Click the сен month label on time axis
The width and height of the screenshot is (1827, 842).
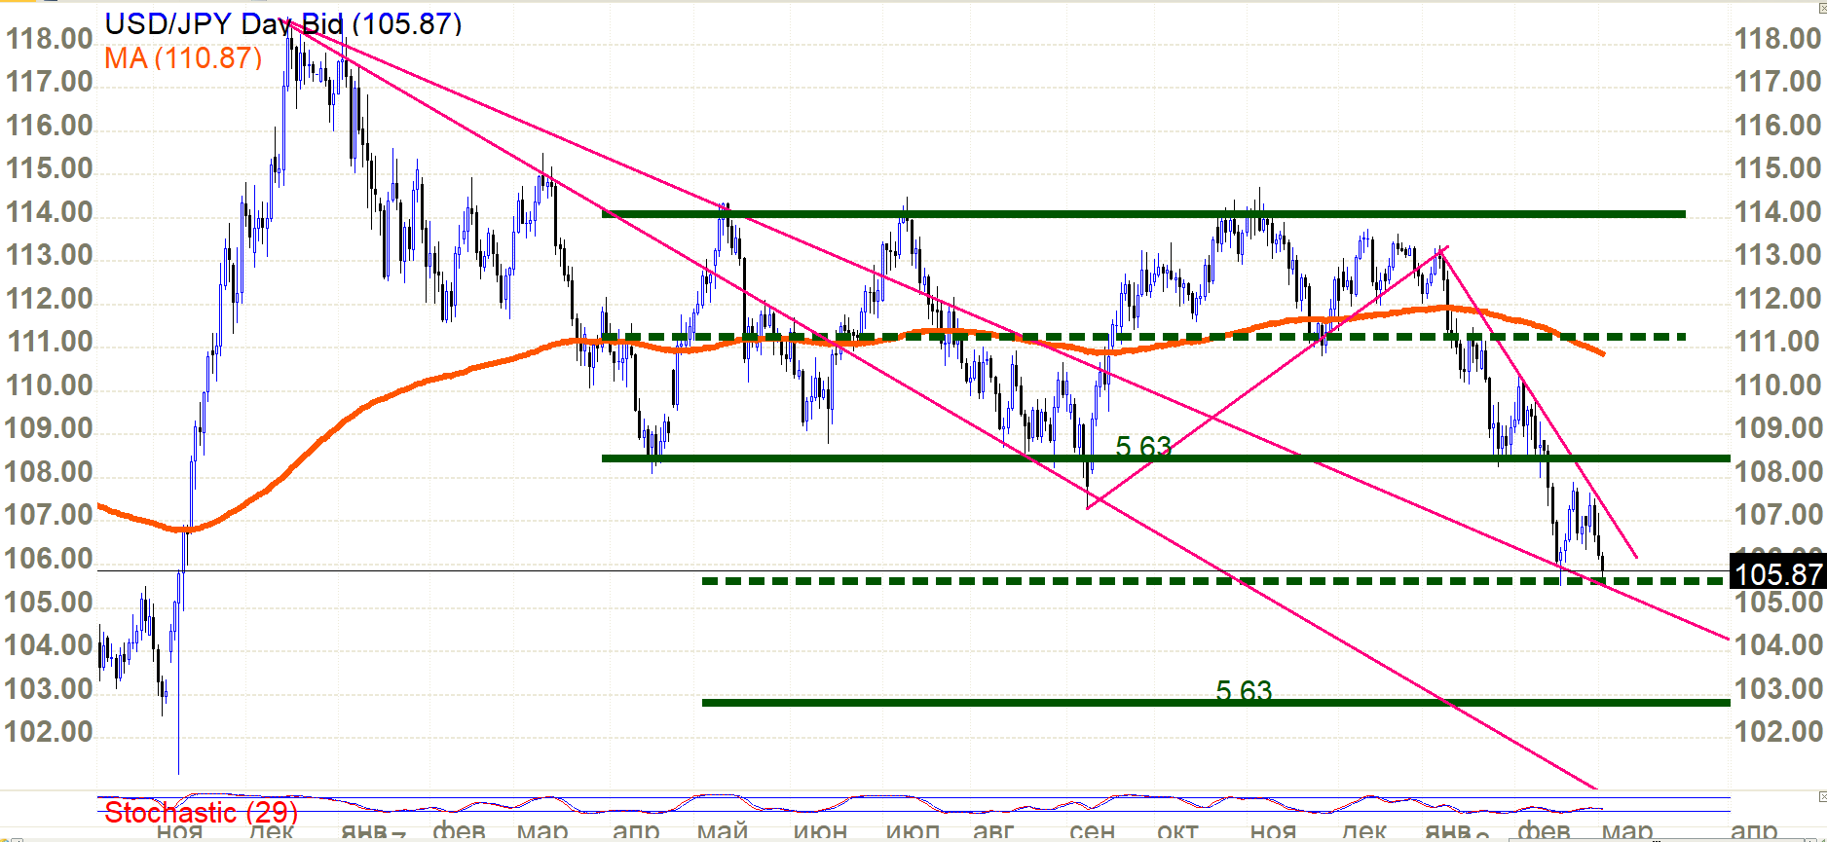click(1092, 830)
